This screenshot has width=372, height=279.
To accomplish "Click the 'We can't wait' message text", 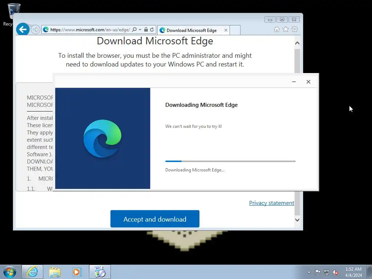I will (x=194, y=126).
